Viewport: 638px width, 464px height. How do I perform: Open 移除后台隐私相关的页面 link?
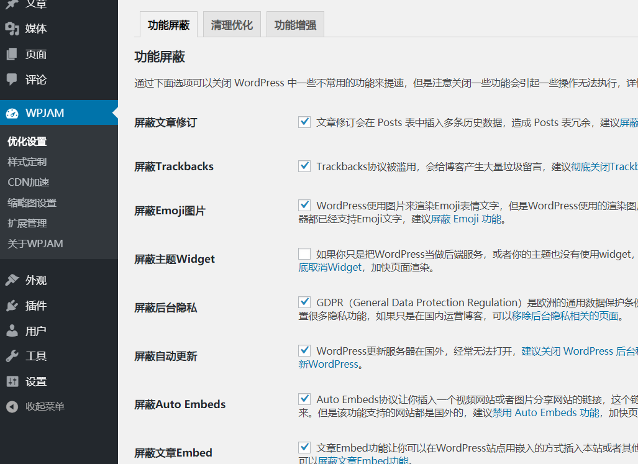pos(565,316)
